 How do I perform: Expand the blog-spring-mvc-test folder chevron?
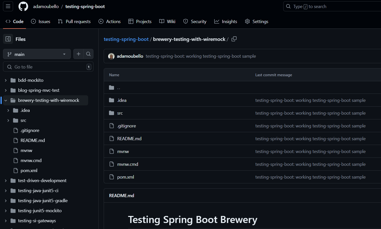(6, 90)
